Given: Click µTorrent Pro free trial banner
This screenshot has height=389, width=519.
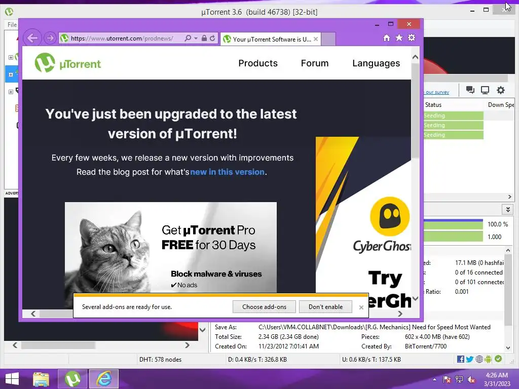Looking at the screenshot, I should (170, 247).
